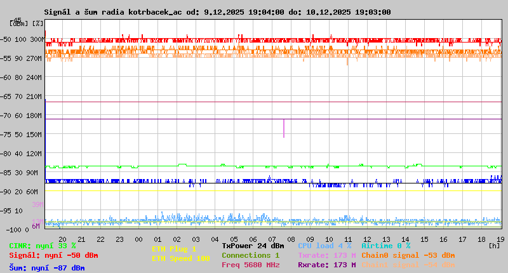Click the "-70" dBm y-axis label
Screen dimensions: 508x273
coord(6,116)
